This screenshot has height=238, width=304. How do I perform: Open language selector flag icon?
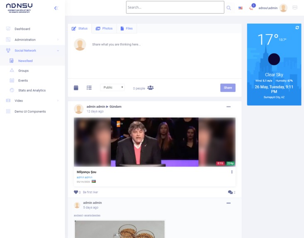coord(241,8)
